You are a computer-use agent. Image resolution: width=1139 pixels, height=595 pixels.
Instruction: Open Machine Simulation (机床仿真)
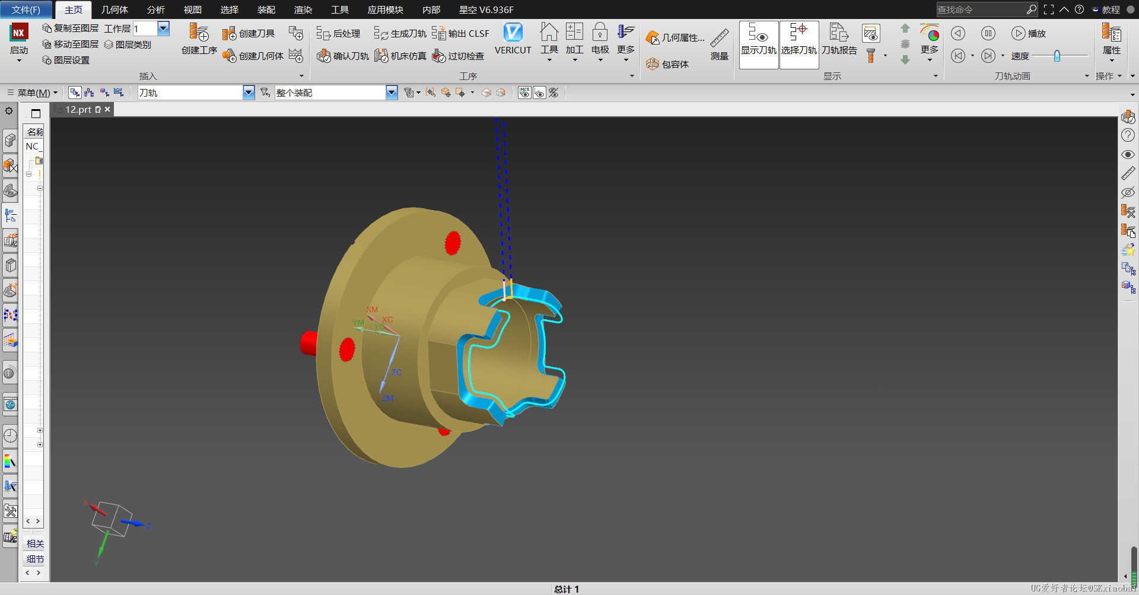400,56
